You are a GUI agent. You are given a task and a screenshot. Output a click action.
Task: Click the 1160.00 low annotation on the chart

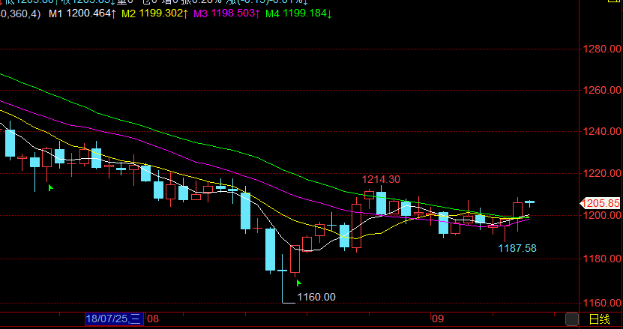pyautogui.click(x=316, y=297)
